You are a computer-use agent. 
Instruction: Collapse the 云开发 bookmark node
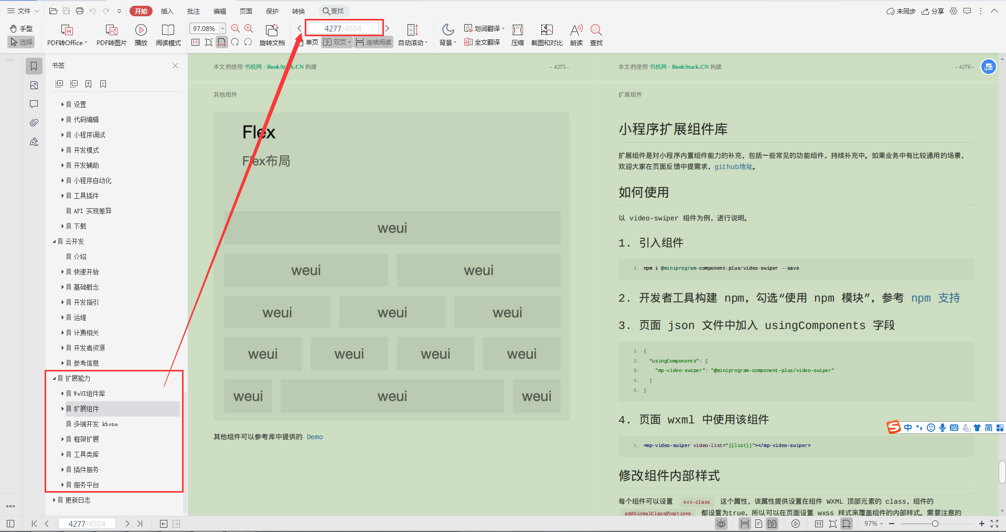point(54,242)
